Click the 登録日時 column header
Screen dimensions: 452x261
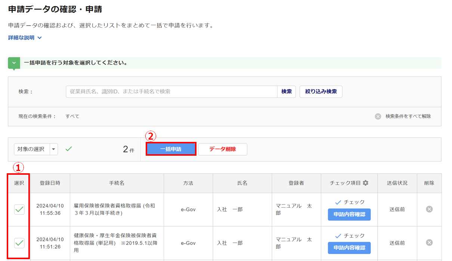click(50, 183)
